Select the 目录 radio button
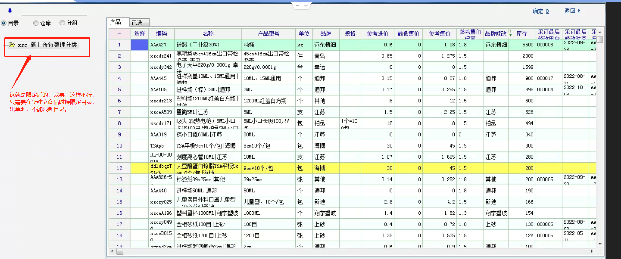This screenshot has height=259, width=621. (4, 23)
